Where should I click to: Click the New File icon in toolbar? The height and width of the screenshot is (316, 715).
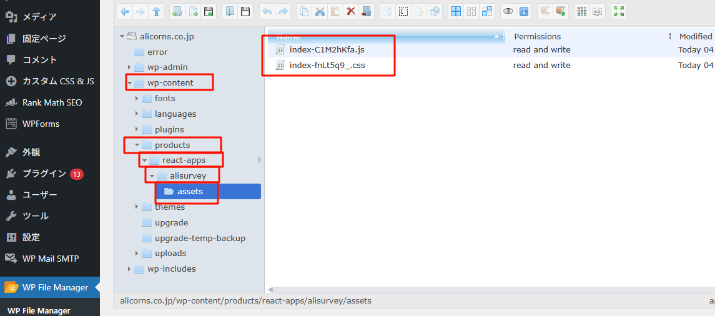click(193, 11)
